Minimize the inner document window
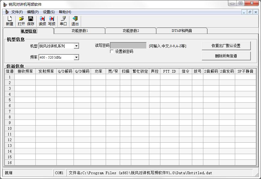The width and height of the screenshot is (261, 179). pos(244,12)
